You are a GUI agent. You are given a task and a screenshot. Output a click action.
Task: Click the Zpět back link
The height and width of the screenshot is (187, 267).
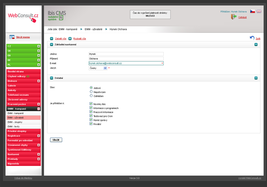click(x=258, y=39)
